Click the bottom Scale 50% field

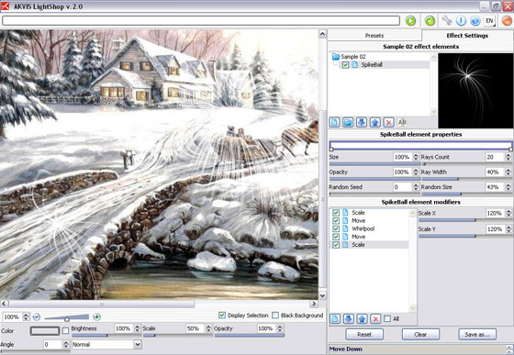[x=195, y=328]
